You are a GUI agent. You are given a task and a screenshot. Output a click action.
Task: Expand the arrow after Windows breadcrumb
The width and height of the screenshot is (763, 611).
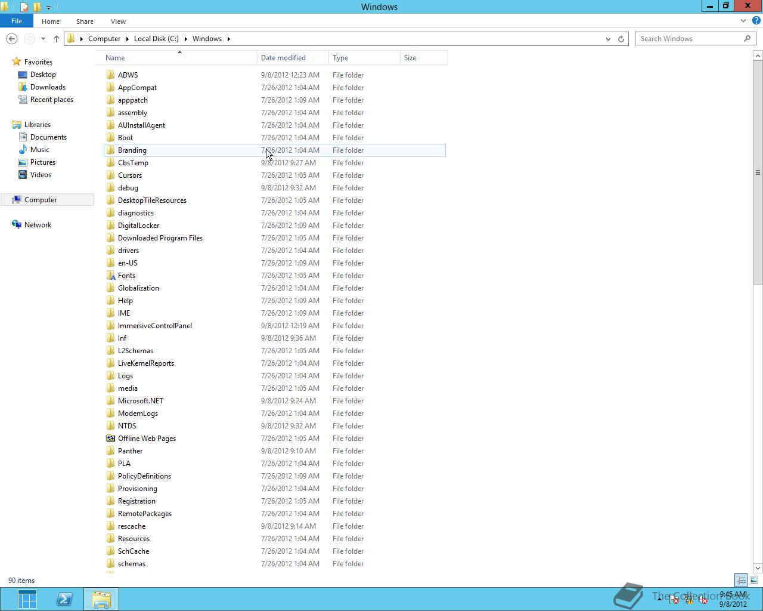228,39
